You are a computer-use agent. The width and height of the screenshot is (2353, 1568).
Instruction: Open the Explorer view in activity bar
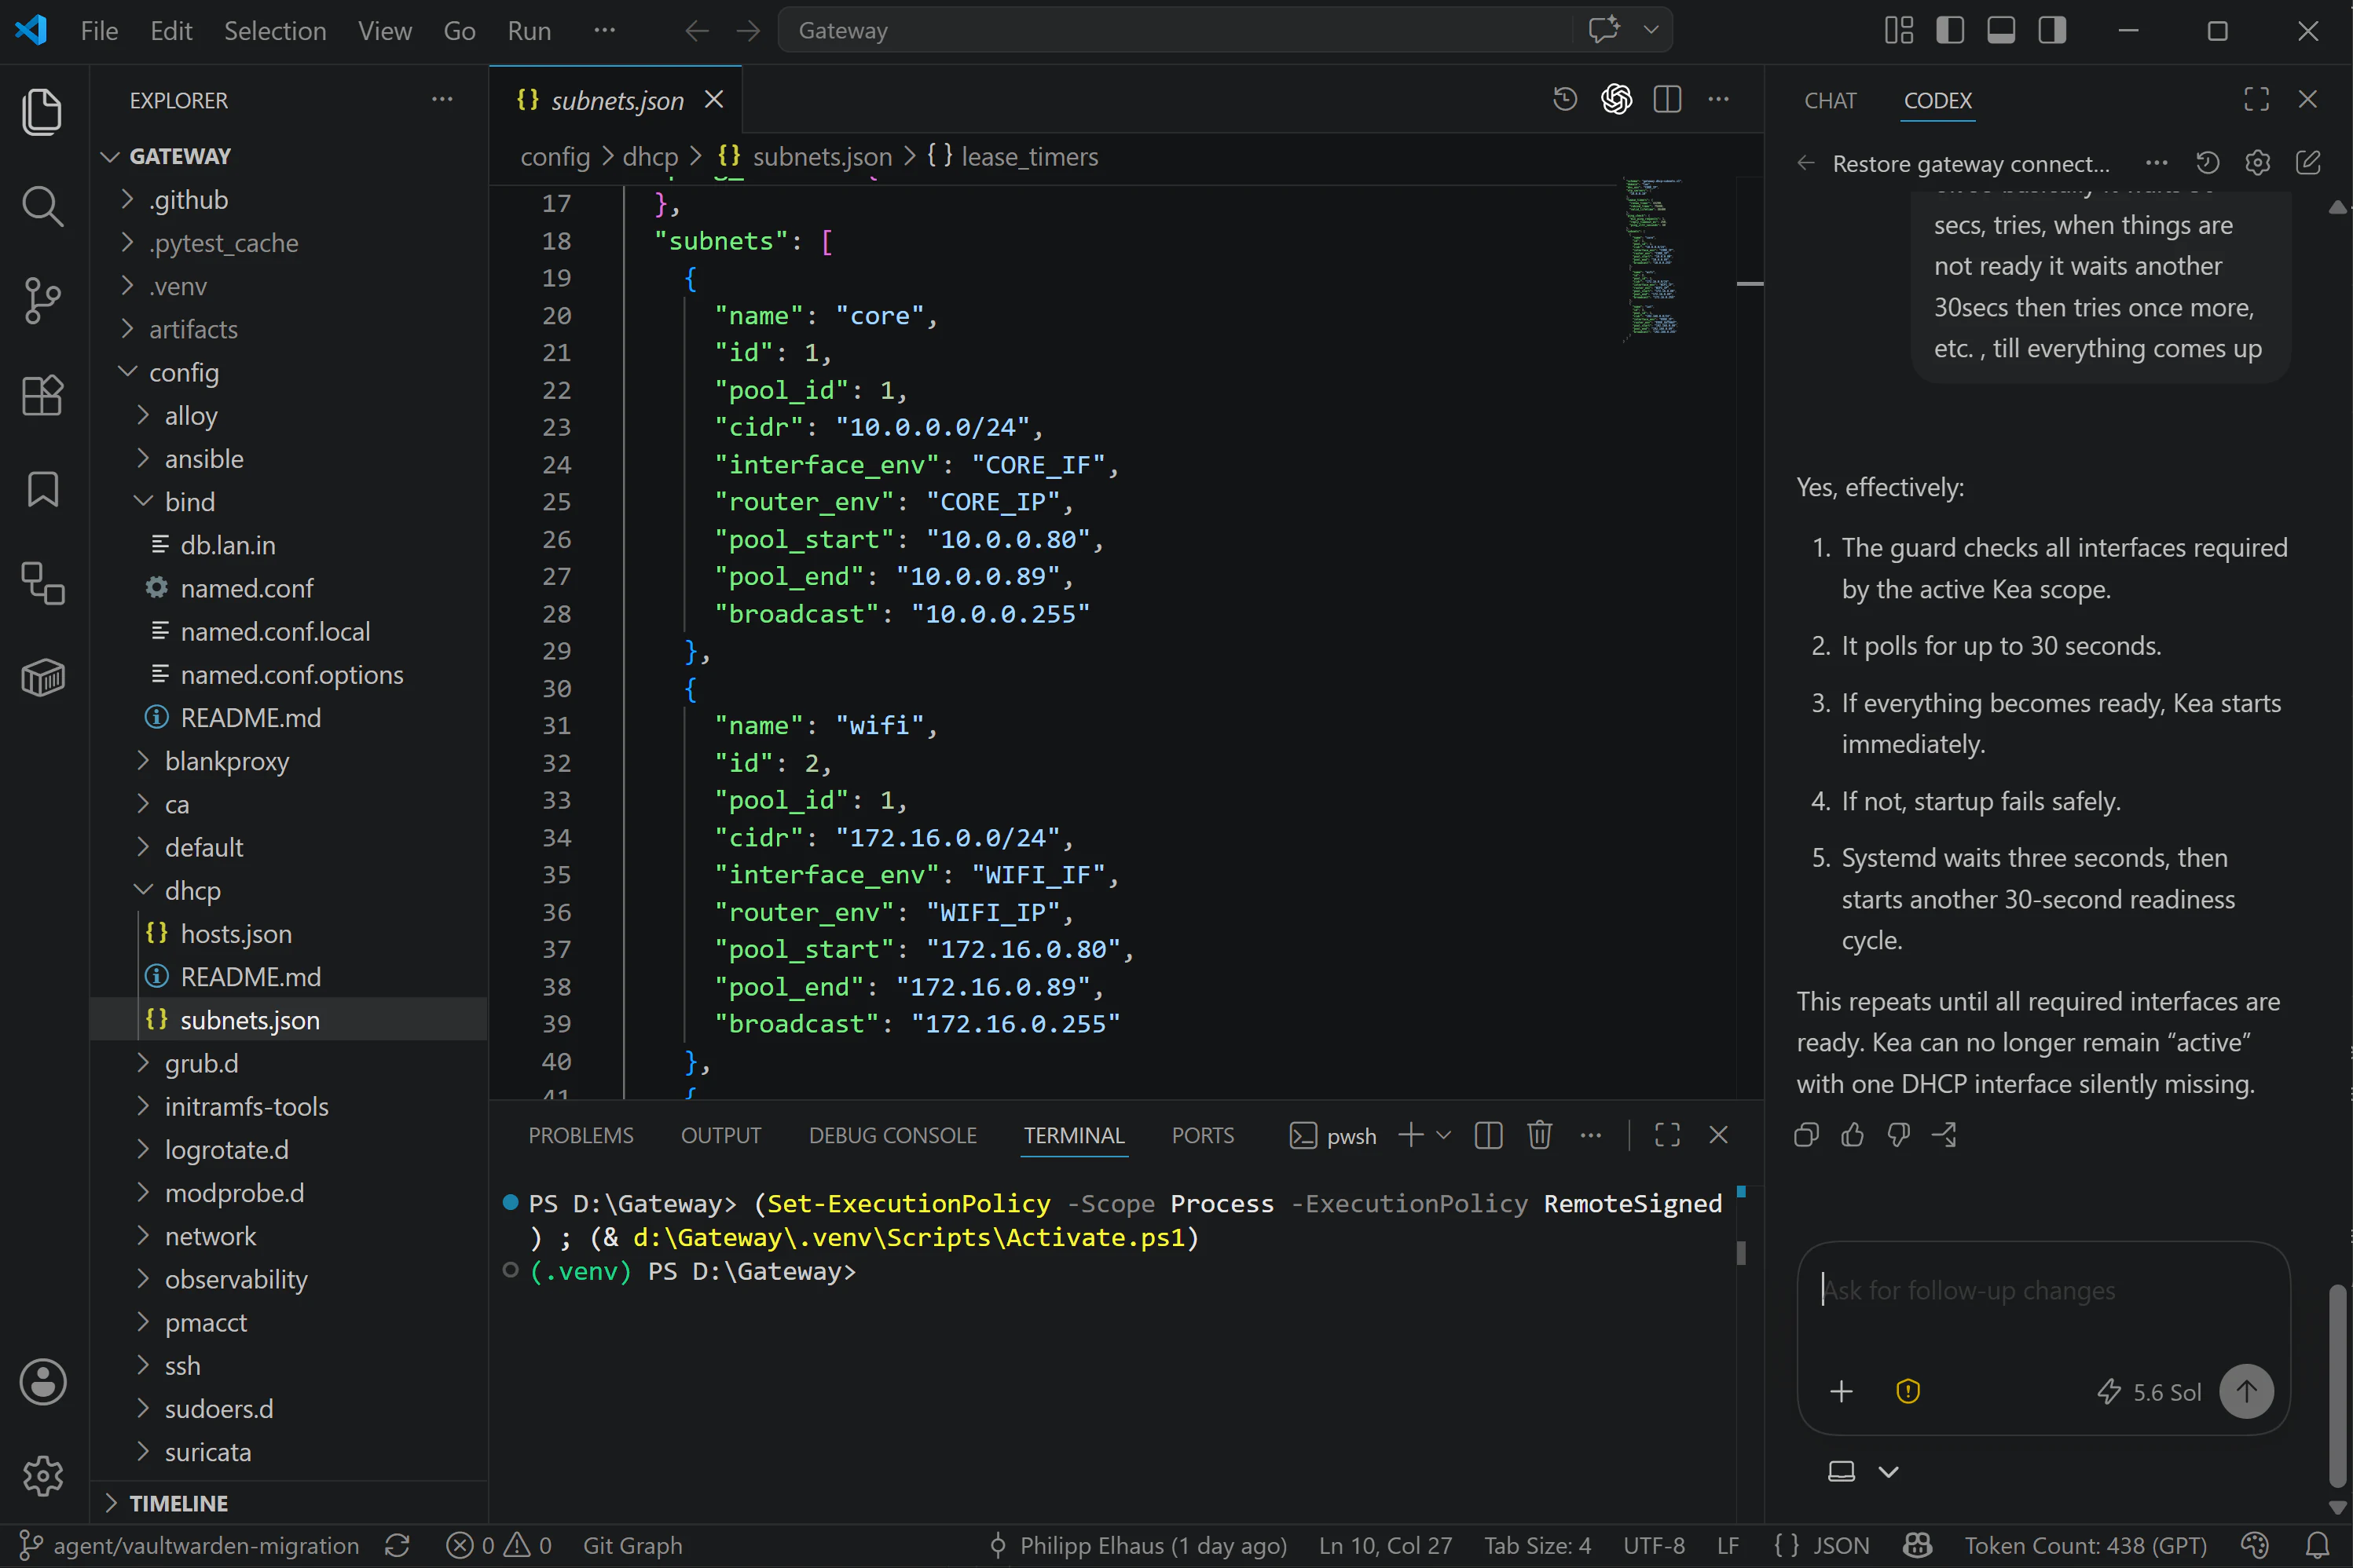click(x=42, y=111)
